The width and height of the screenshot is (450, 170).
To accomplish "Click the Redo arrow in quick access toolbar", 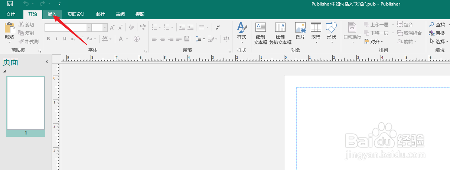I will (x=42, y=4).
